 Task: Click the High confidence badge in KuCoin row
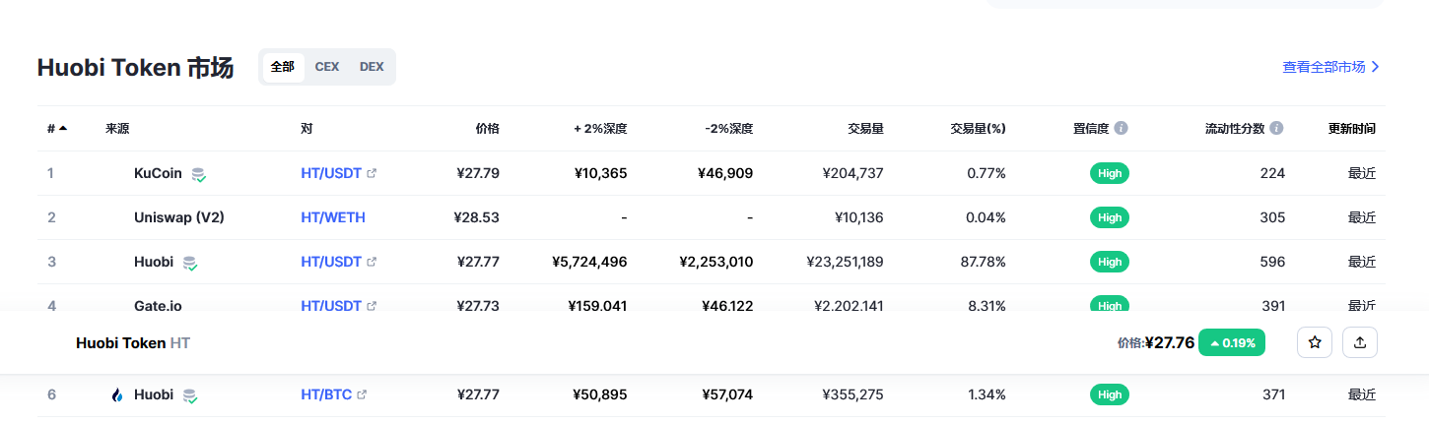click(1110, 173)
